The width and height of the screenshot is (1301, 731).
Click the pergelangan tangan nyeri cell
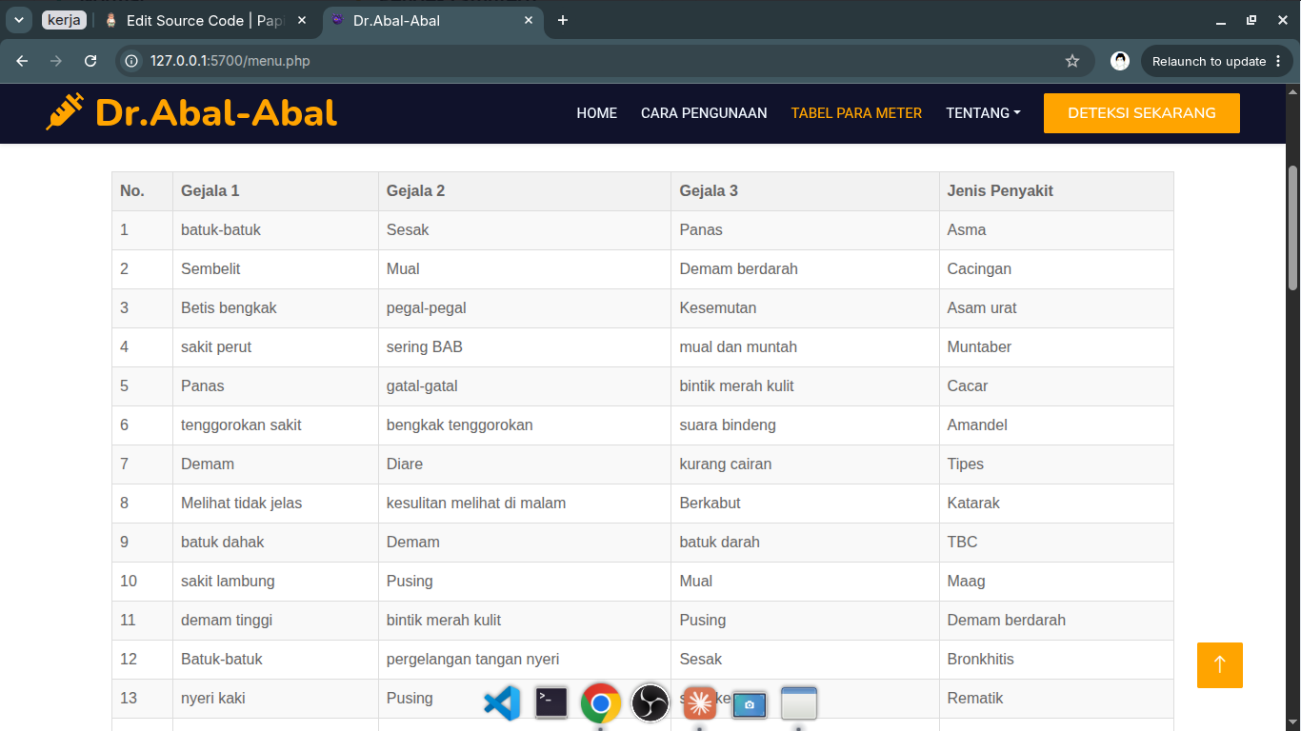point(525,660)
